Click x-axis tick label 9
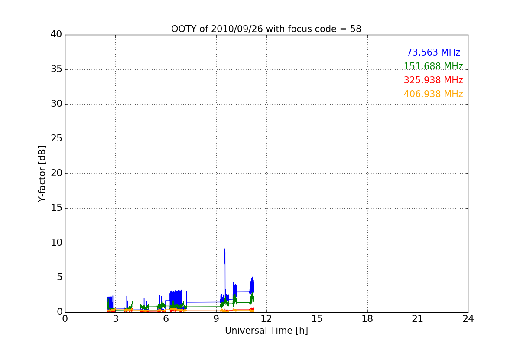The image size is (520, 347). tap(216, 318)
